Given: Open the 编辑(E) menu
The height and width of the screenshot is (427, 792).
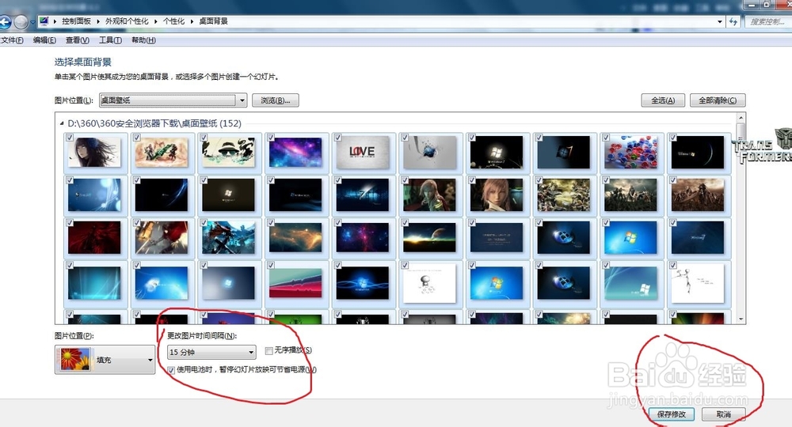Looking at the screenshot, I should (x=44, y=40).
